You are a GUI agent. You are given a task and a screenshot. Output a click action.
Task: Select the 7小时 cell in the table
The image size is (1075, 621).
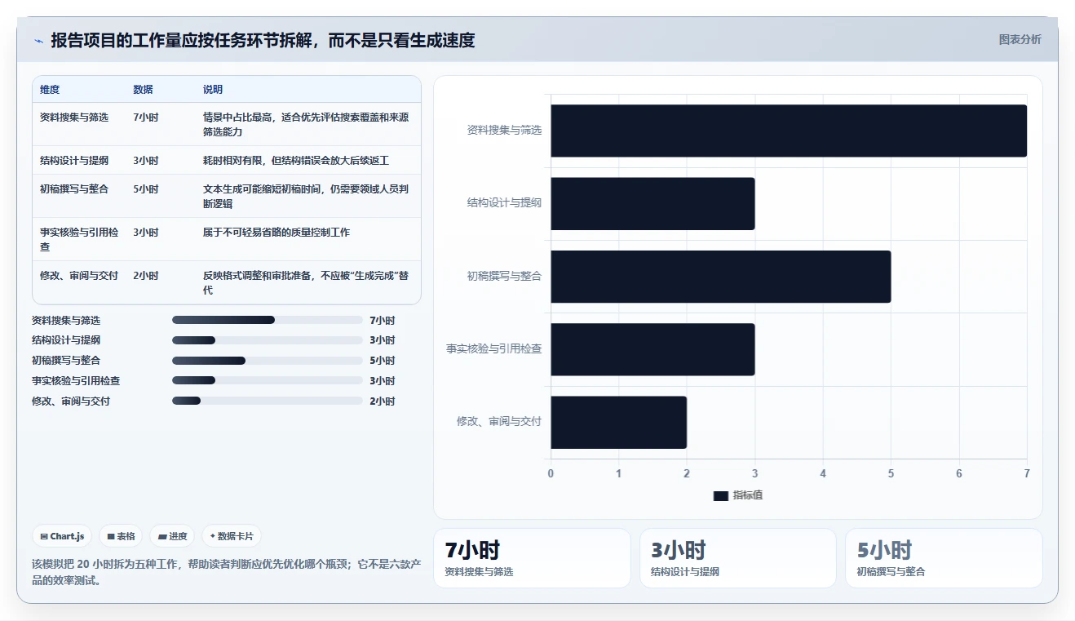[x=146, y=117]
